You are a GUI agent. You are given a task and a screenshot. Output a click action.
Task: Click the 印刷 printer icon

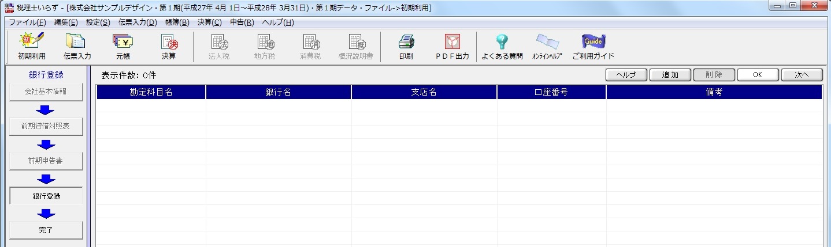pos(406,47)
